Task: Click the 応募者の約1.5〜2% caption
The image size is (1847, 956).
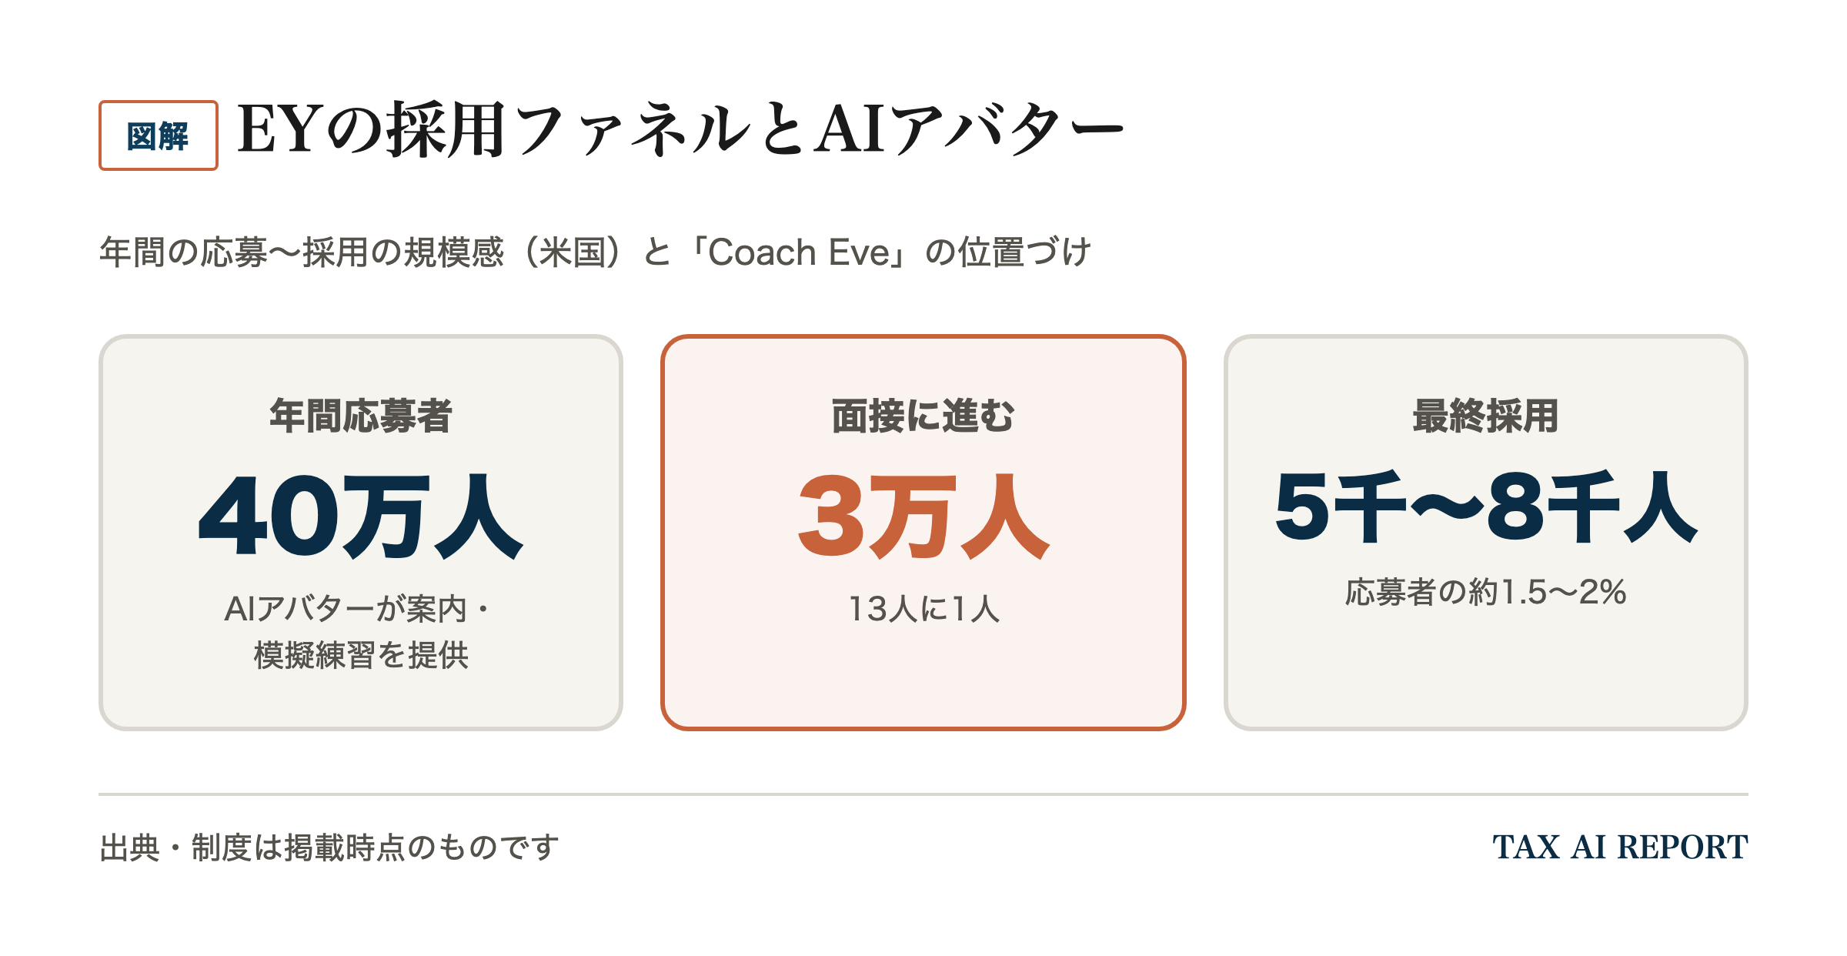Action: point(1485,592)
